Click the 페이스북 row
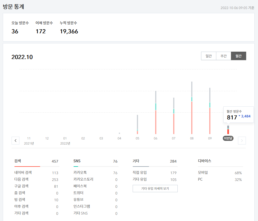This screenshot has width=258, height=221. click(95, 186)
